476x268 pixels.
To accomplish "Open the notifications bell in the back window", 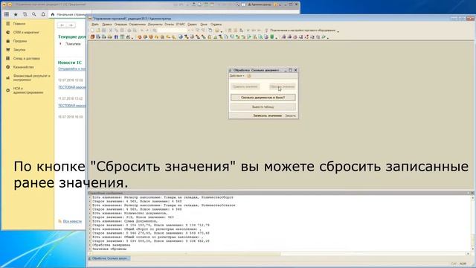I will point(43,14).
